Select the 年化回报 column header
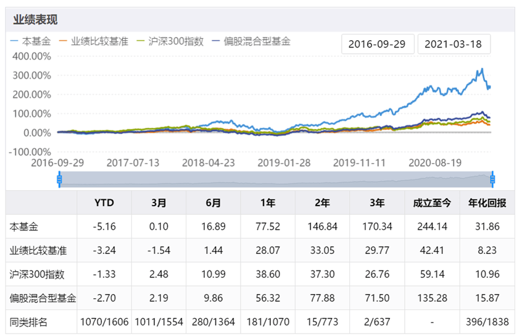 (487, 203)
